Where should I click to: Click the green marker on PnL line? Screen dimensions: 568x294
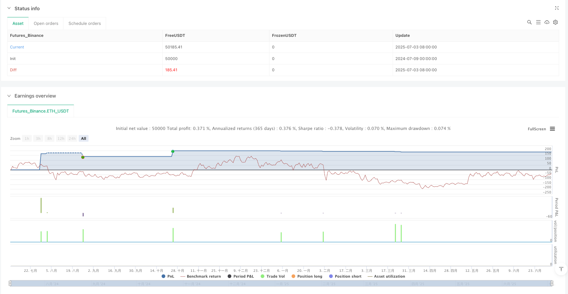click(x=173, y=151)
